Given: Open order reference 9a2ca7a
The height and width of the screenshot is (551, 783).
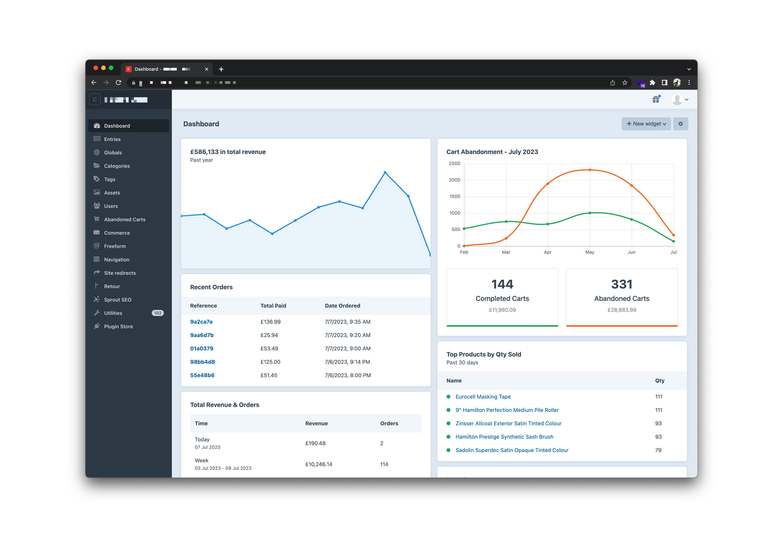Looking at the screenshot, I should click(201, 321).
